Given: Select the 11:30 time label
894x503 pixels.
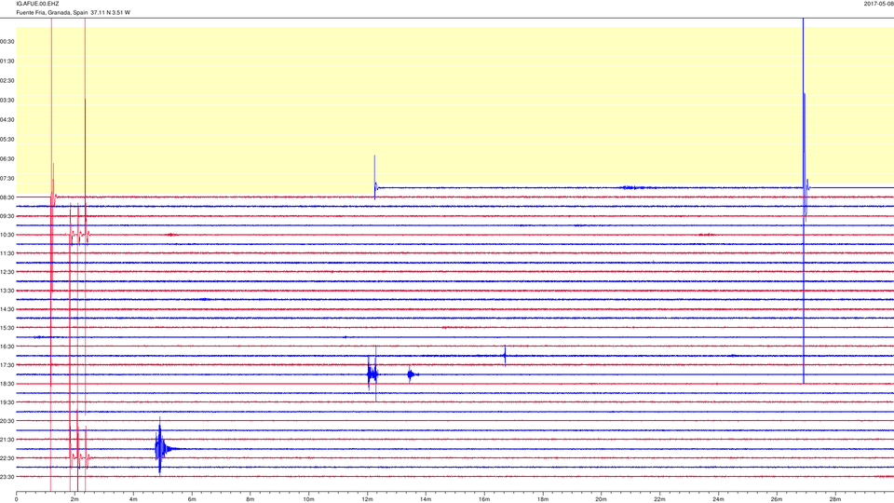Looking at the screenshot, I should pos(7,253).
